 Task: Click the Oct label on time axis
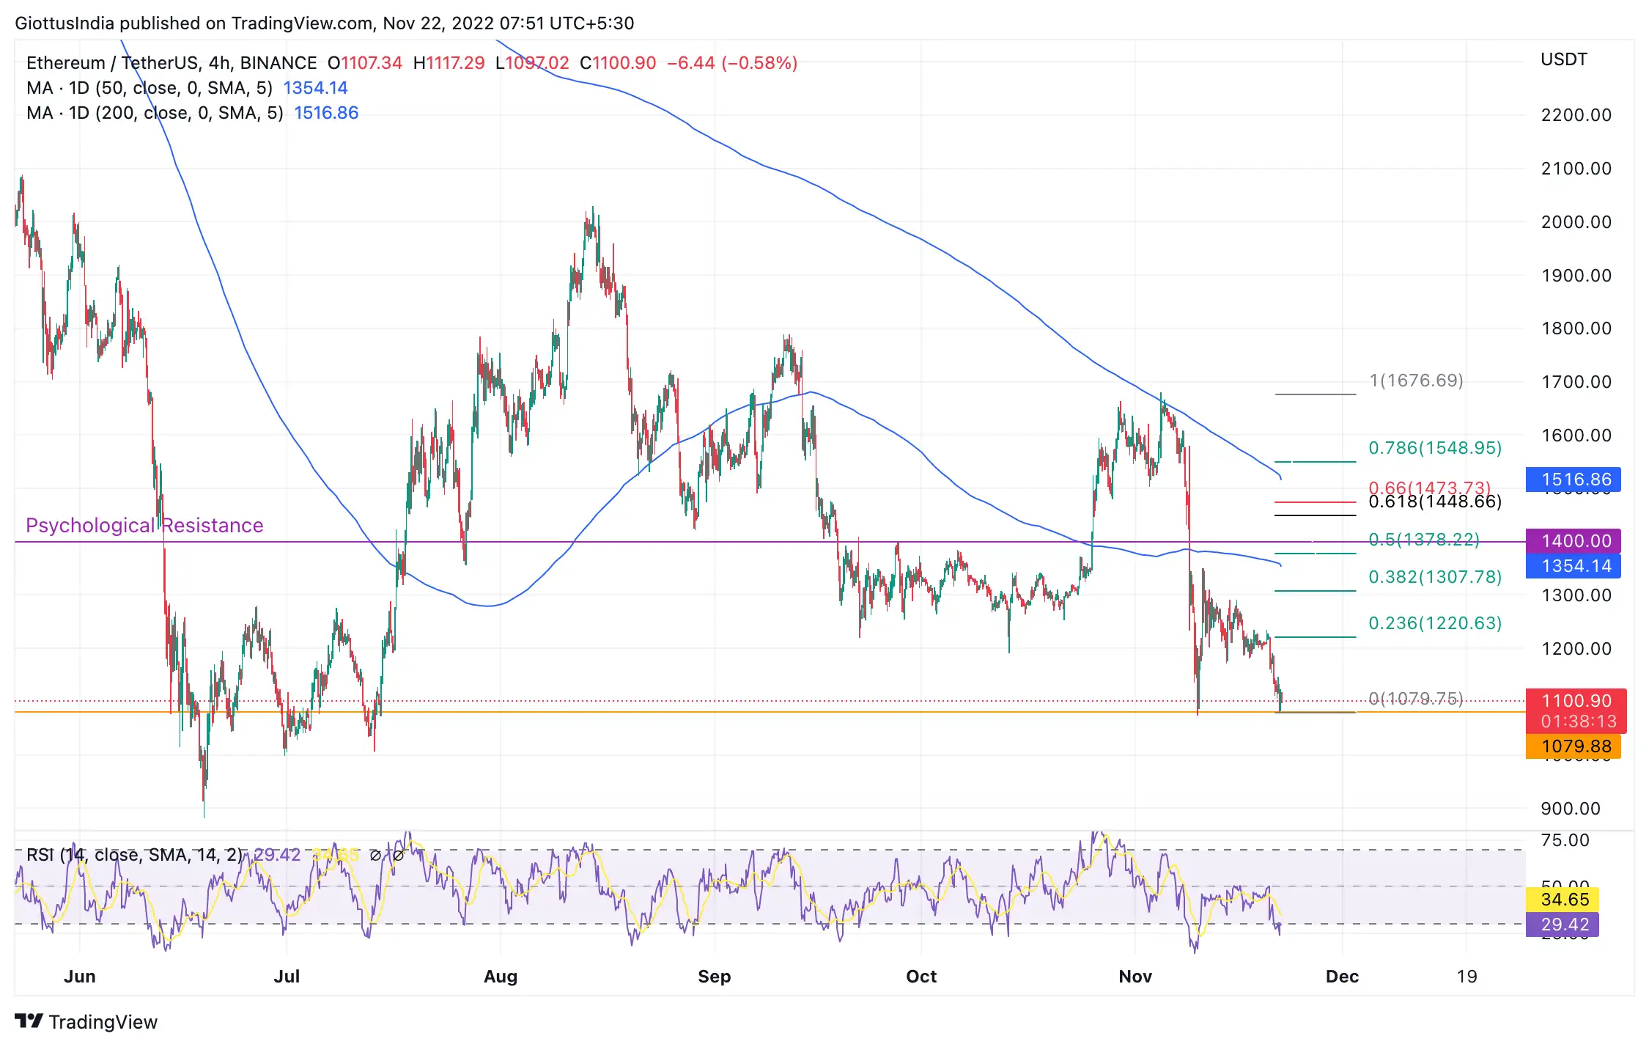921,977
